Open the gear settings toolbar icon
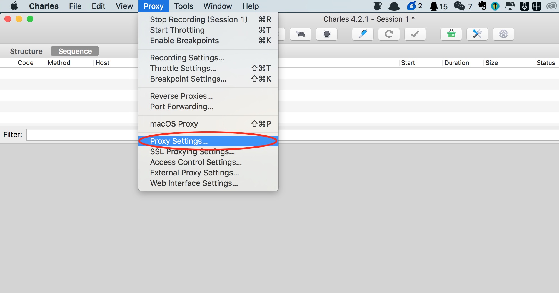The height and width of the screenshot is (293, 559). 503,34
